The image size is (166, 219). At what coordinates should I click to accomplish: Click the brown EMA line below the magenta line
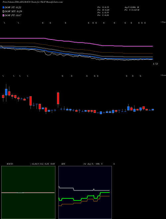tap(76, 49)
